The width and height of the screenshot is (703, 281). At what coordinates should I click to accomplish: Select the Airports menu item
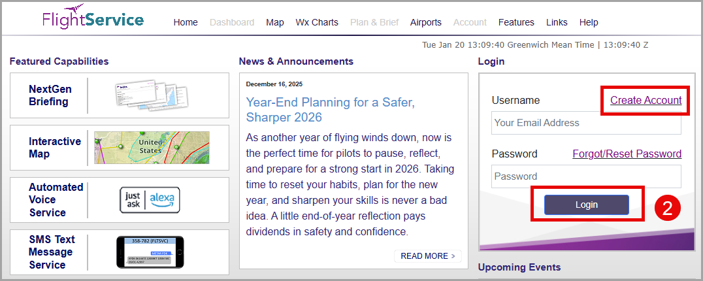click(426, 22)
